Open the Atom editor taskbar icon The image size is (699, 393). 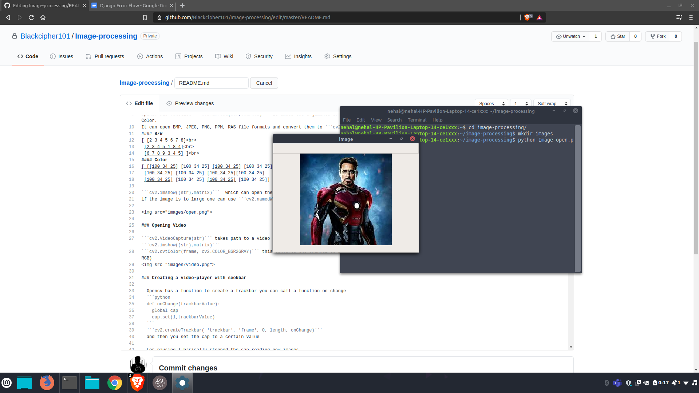160,383
